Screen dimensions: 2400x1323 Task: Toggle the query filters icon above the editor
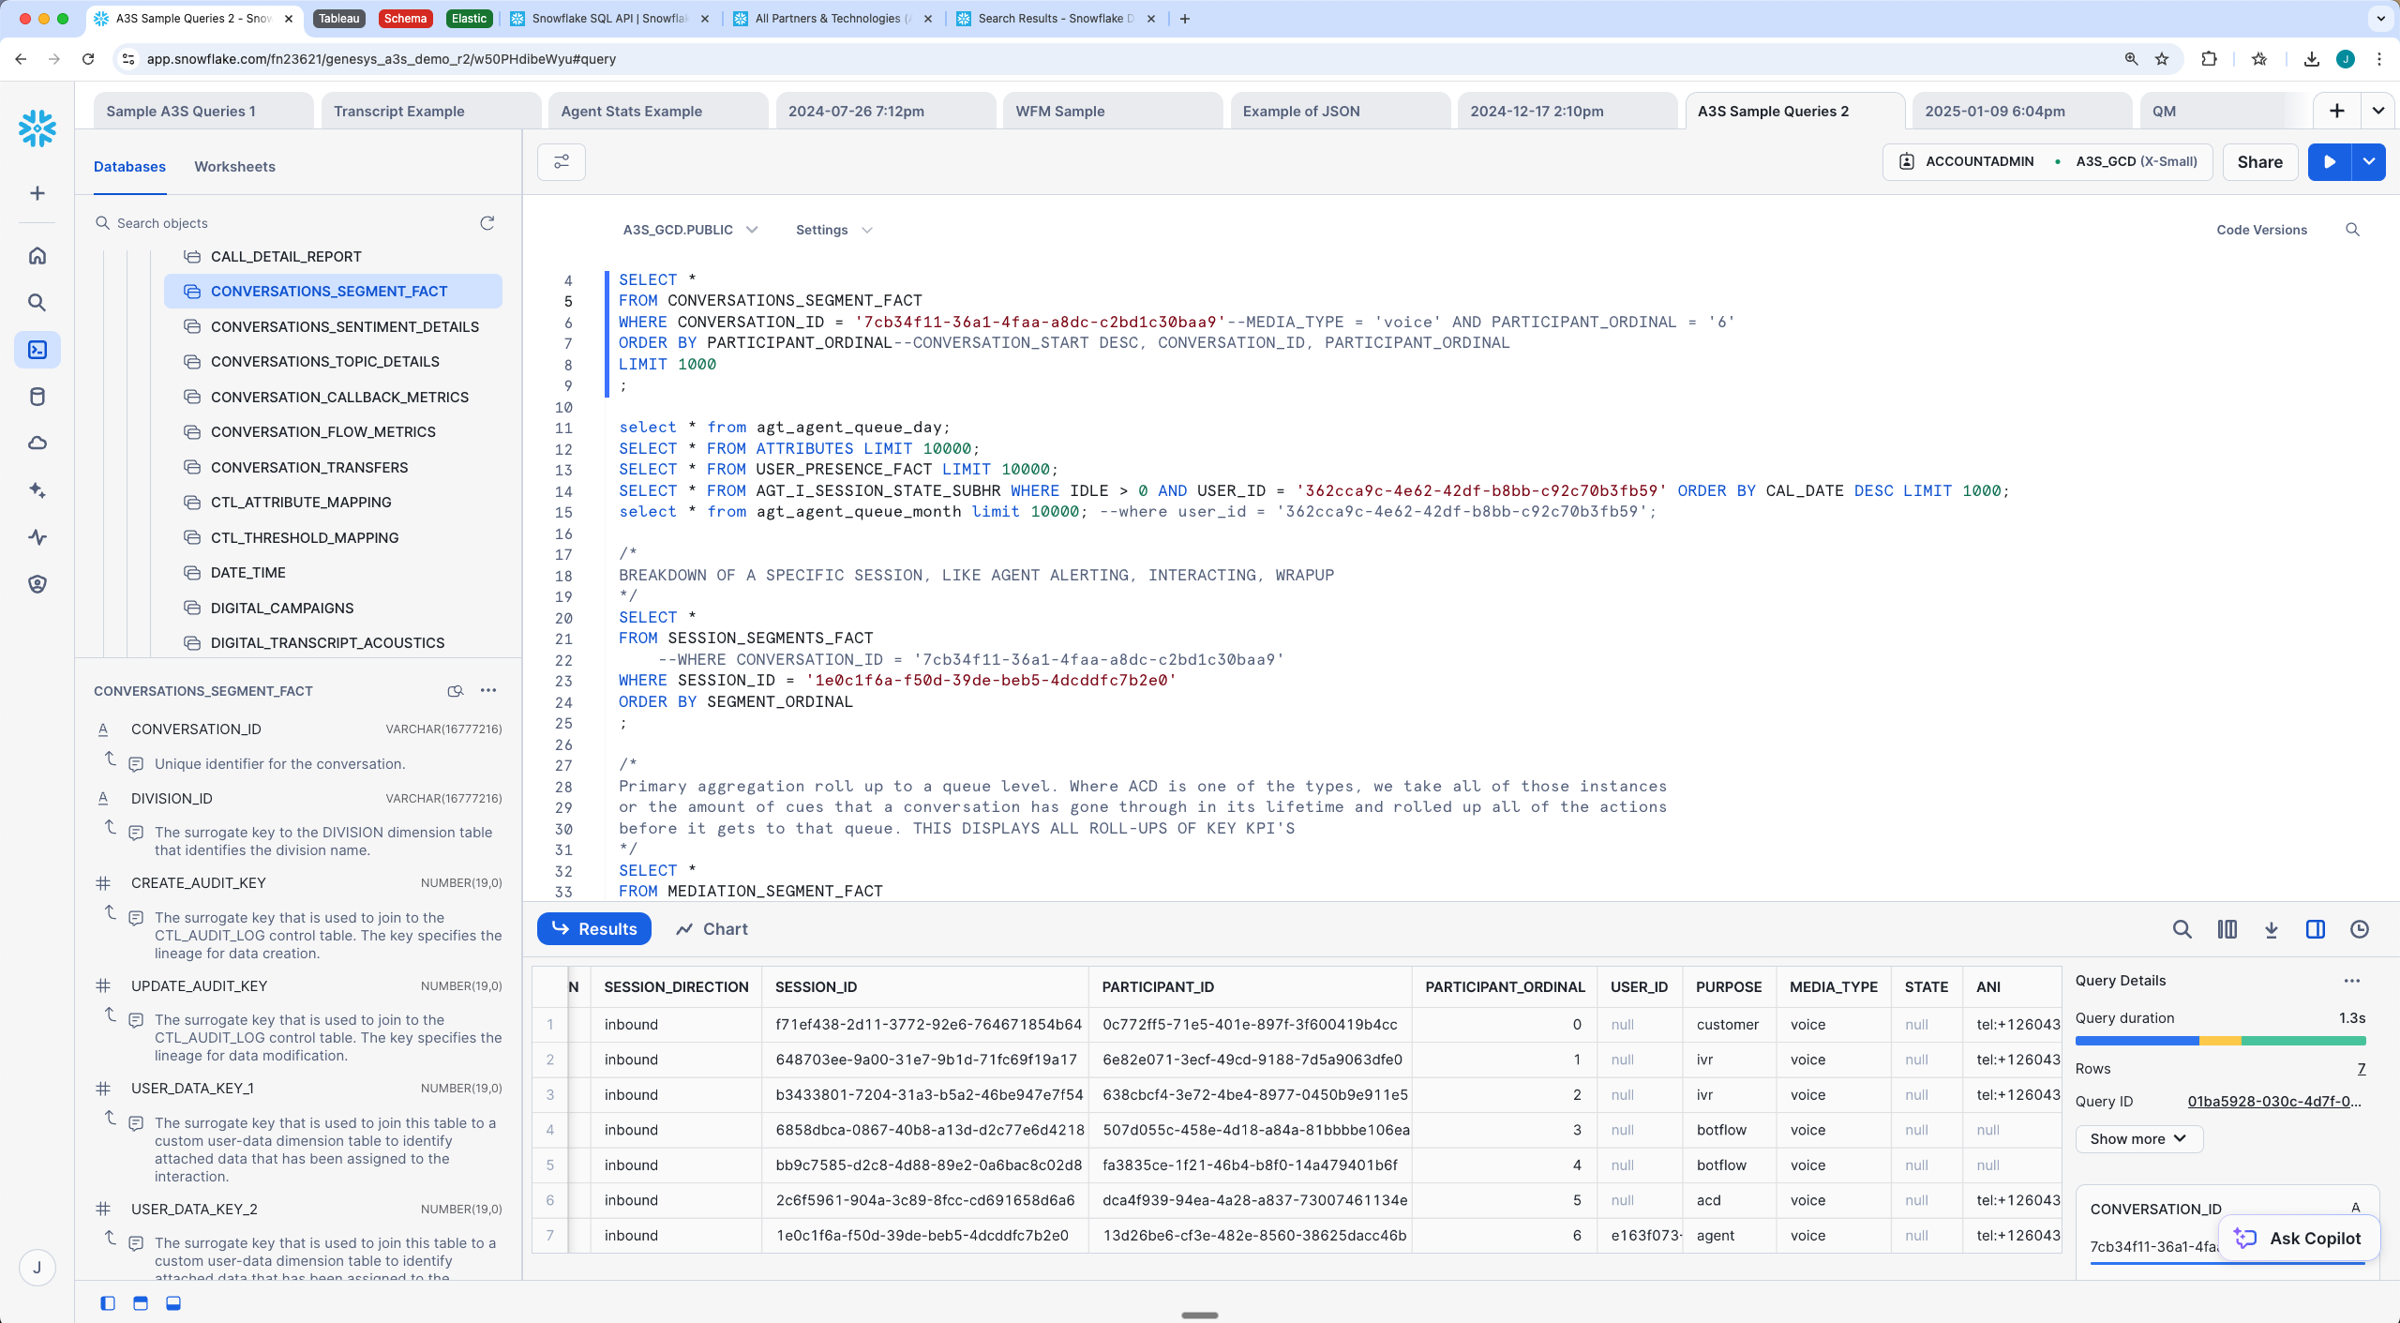coord(561,161)
